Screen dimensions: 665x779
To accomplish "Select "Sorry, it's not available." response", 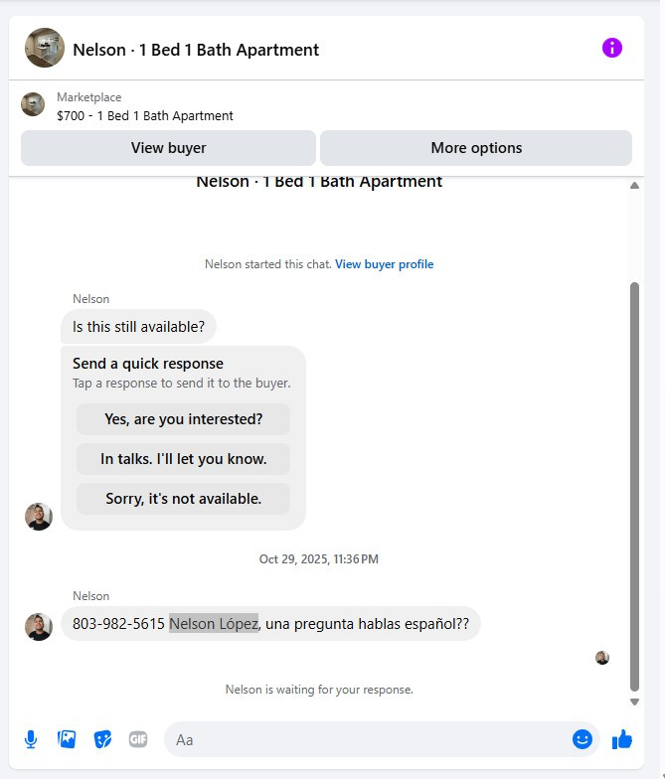I will click(x=184, y=499).
